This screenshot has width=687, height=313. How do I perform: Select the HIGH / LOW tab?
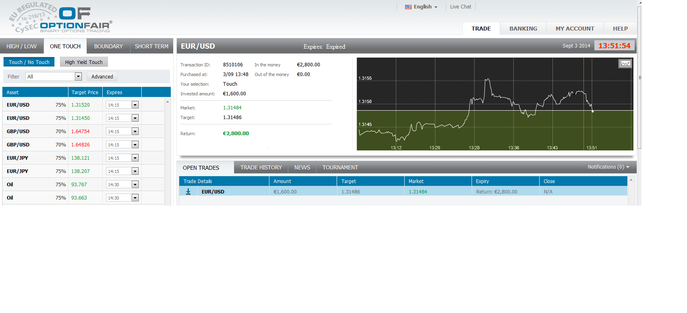tap(21, 46)
